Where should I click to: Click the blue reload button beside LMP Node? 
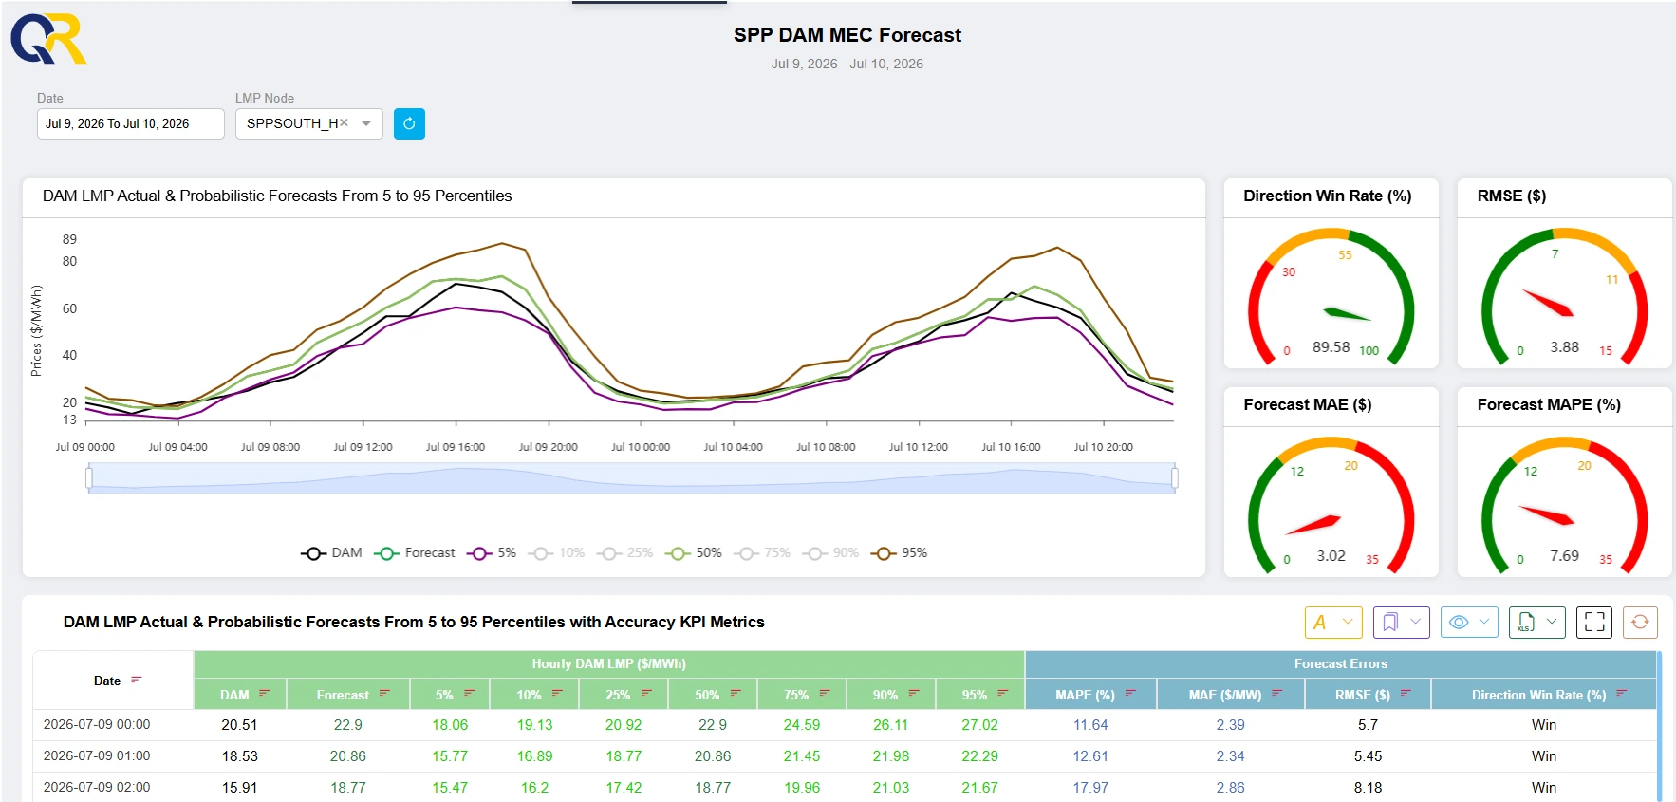point(409,123)
